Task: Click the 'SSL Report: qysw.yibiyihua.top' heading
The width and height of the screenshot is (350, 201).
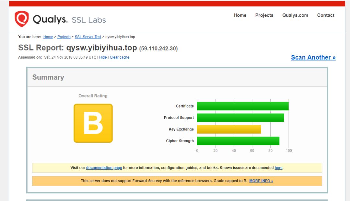Action: point(77,48)
